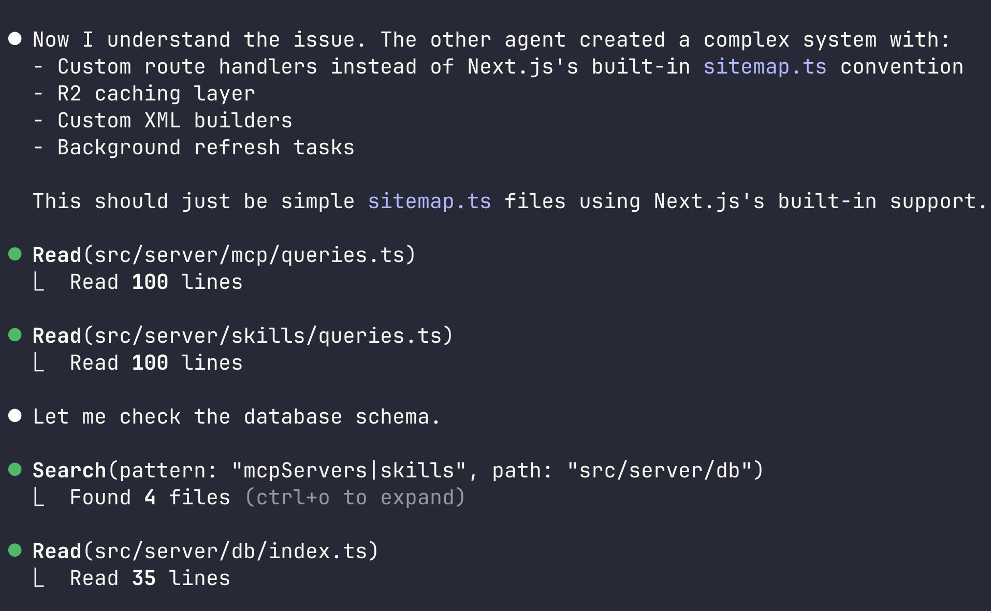Expand the "Found 4 files" result line
This screenshot has height=611, width=991.
tap(150, 498)
